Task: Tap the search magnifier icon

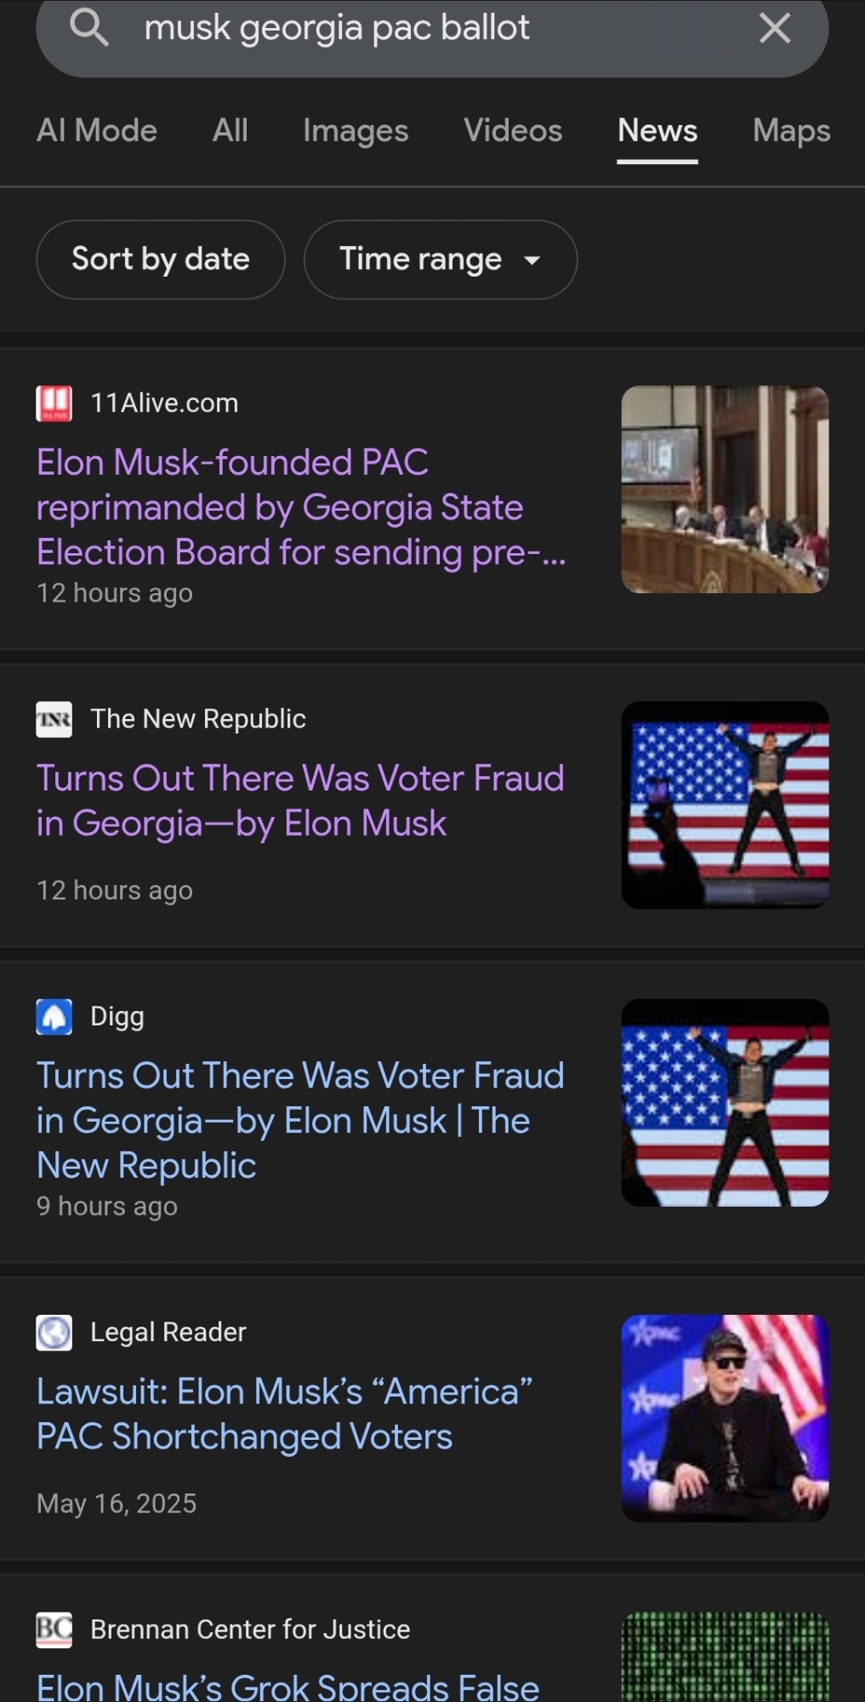Action: point(88,28)
